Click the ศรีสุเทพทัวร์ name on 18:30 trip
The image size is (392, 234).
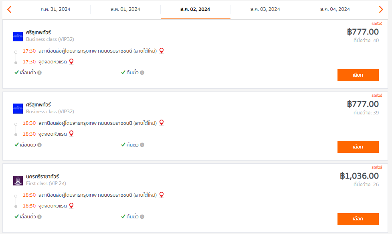(x=38, y=105)
